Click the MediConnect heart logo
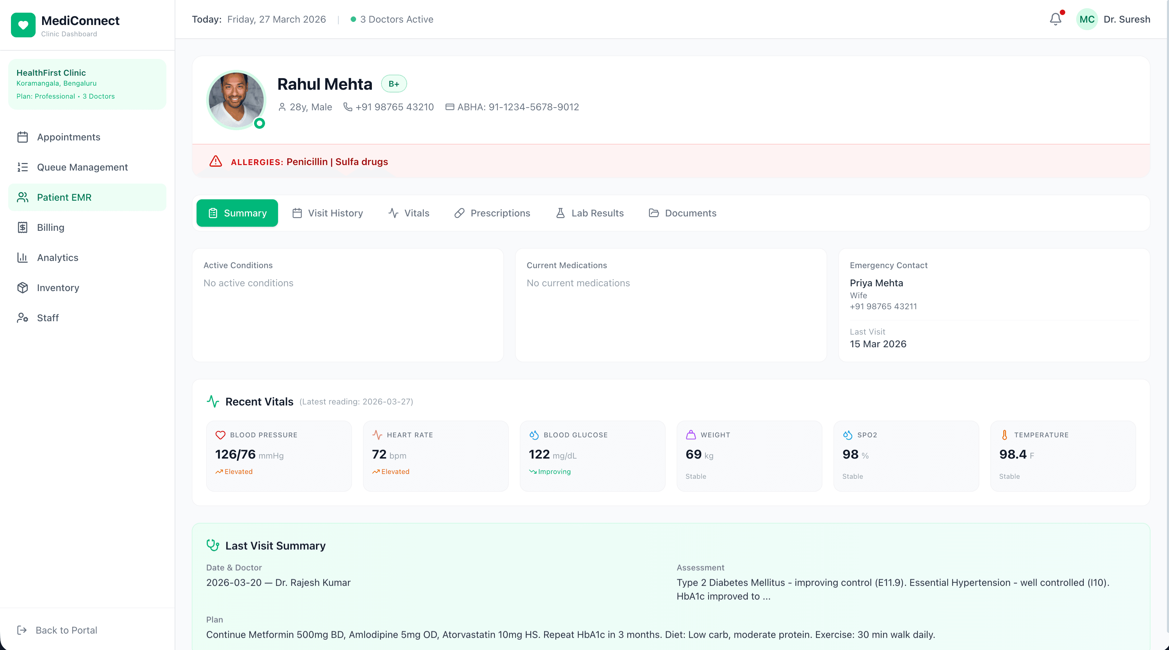This screenshot has width=1169, height=650. tap(23, 25)
